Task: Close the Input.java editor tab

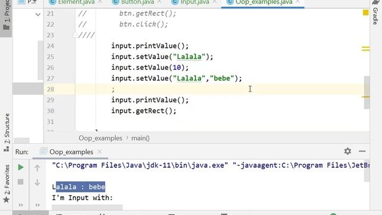Action: 214,2
